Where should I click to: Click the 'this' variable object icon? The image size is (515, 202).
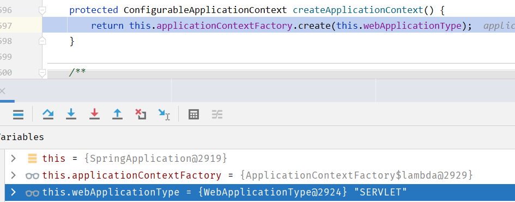[x=32, y=159]
